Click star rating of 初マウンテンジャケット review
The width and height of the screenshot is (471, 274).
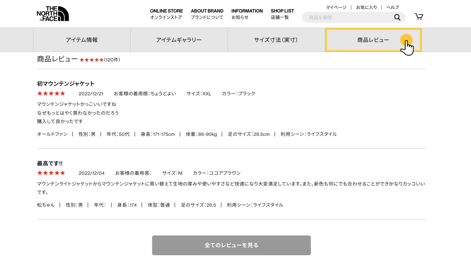[51, 94]
